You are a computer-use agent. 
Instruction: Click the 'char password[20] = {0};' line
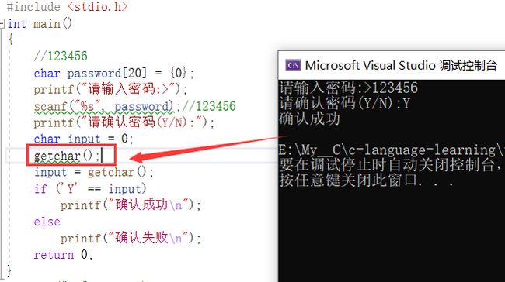[x=113, y=74]
